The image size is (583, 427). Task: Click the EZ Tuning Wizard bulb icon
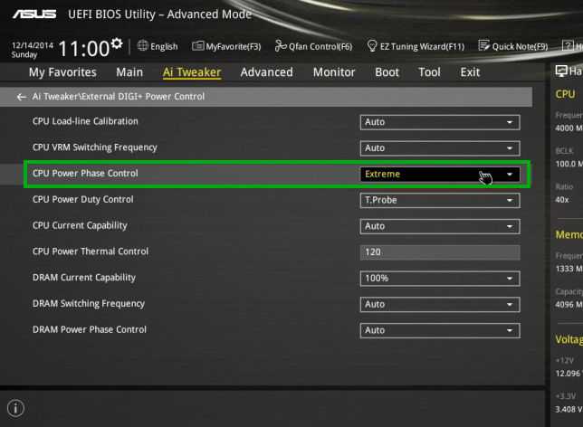[372, 46]
